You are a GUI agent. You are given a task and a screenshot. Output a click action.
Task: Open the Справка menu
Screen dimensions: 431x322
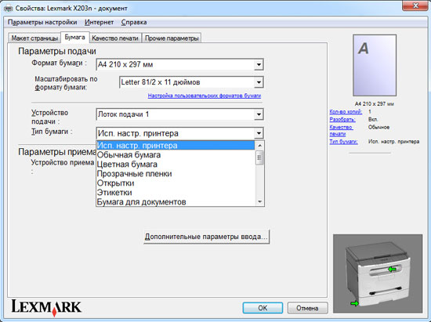(x=134, y=22)
